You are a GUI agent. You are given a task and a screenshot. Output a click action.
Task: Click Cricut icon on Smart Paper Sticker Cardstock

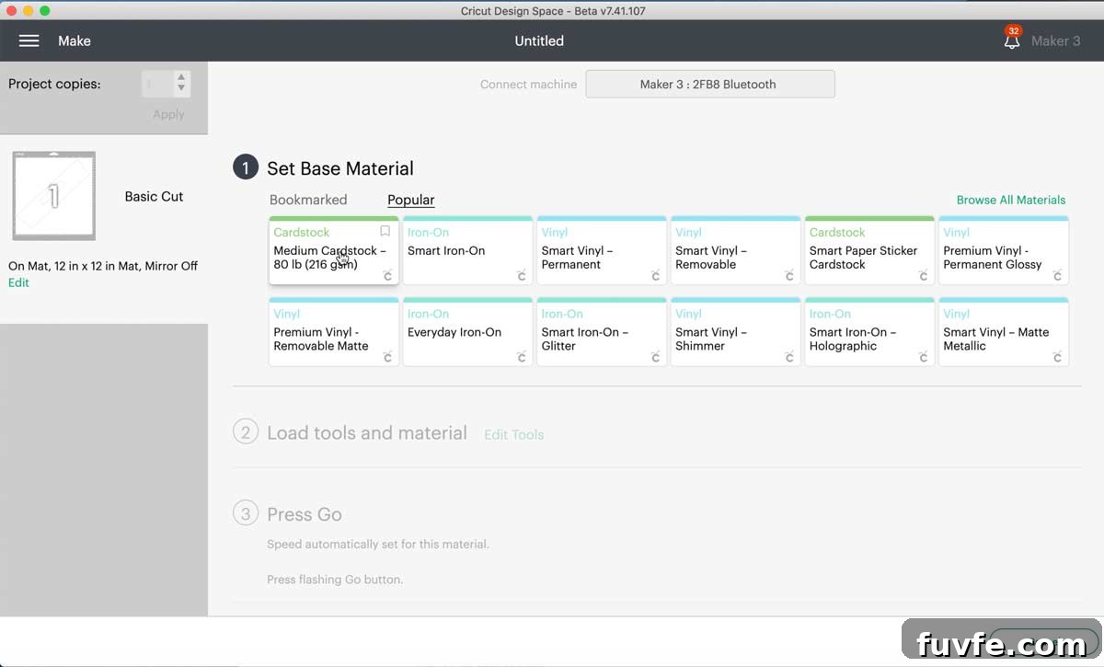(923, 275)
